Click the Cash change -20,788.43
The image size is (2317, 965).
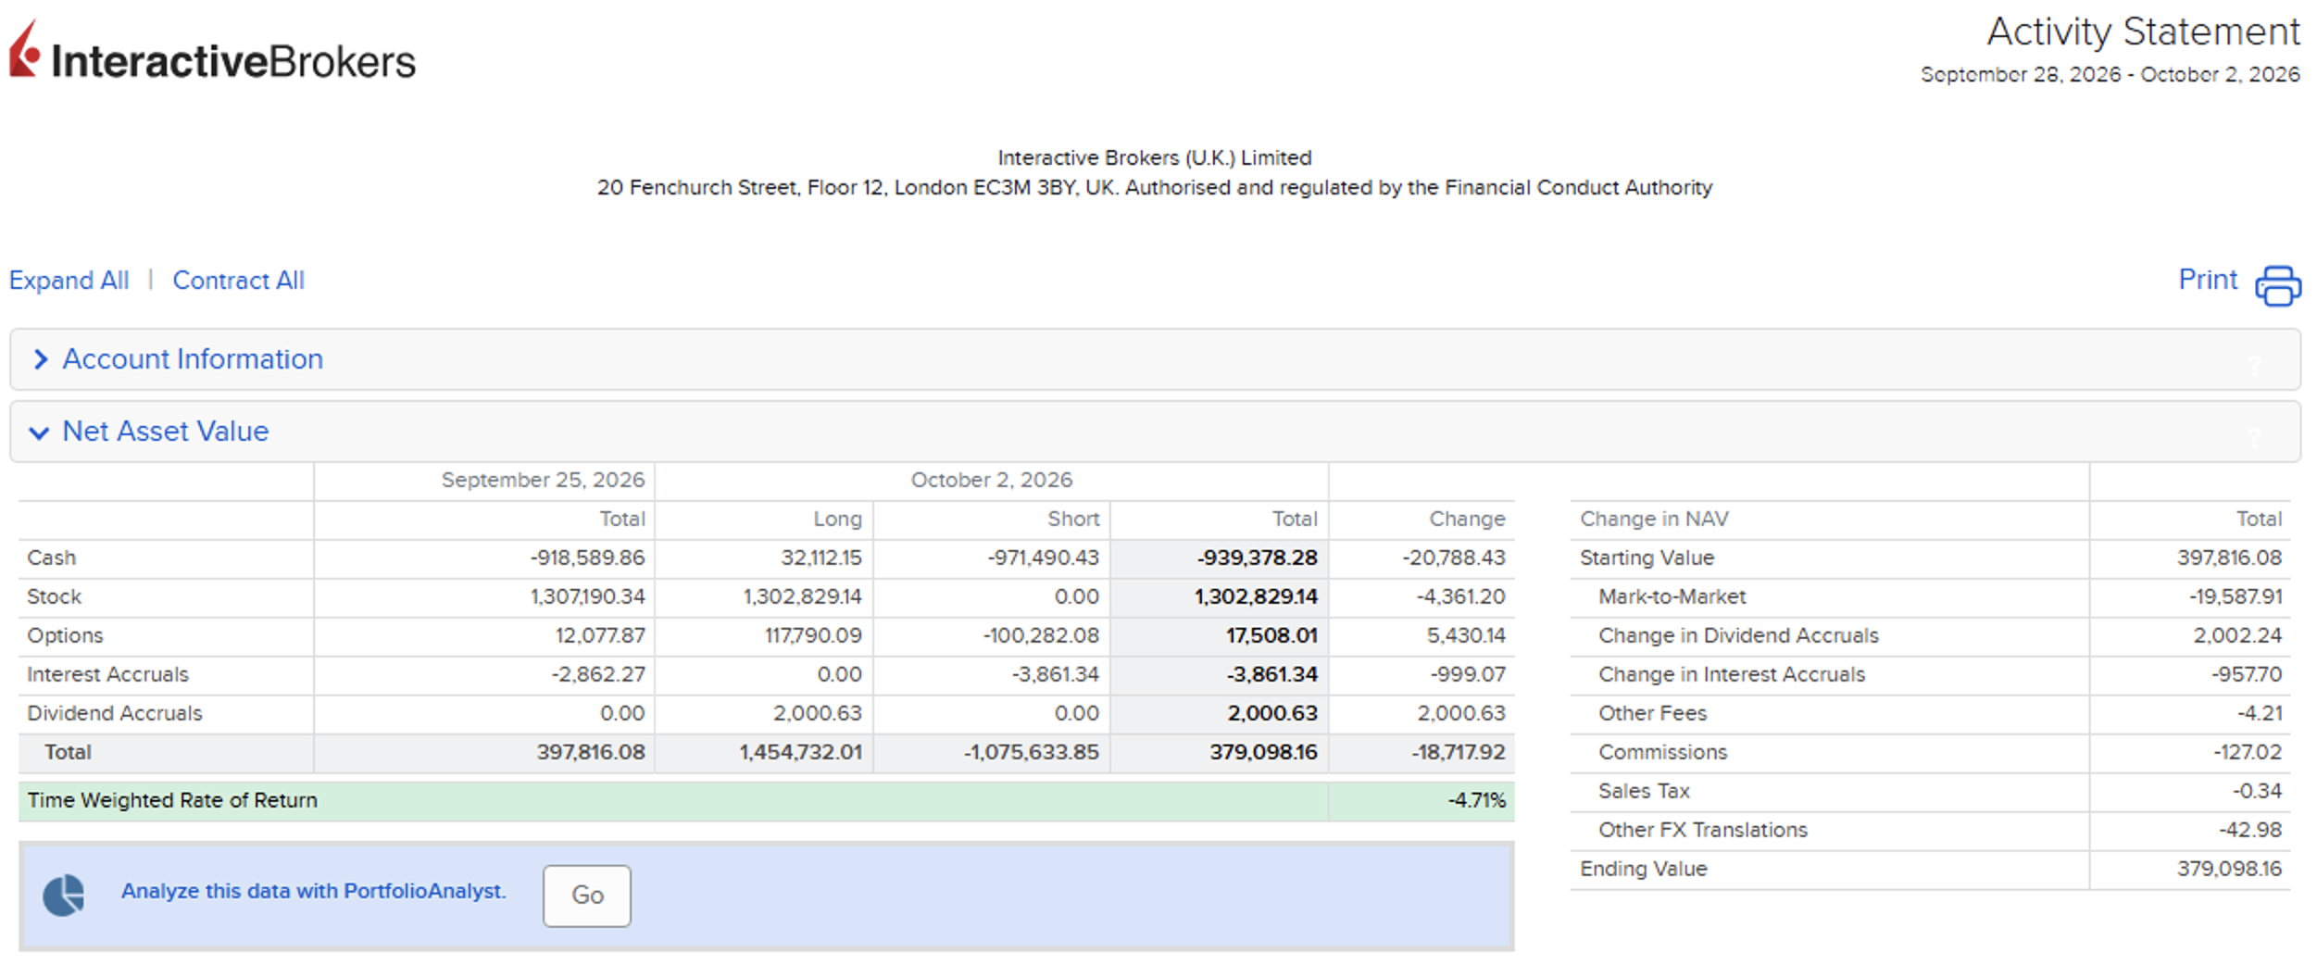[1454, 558]
